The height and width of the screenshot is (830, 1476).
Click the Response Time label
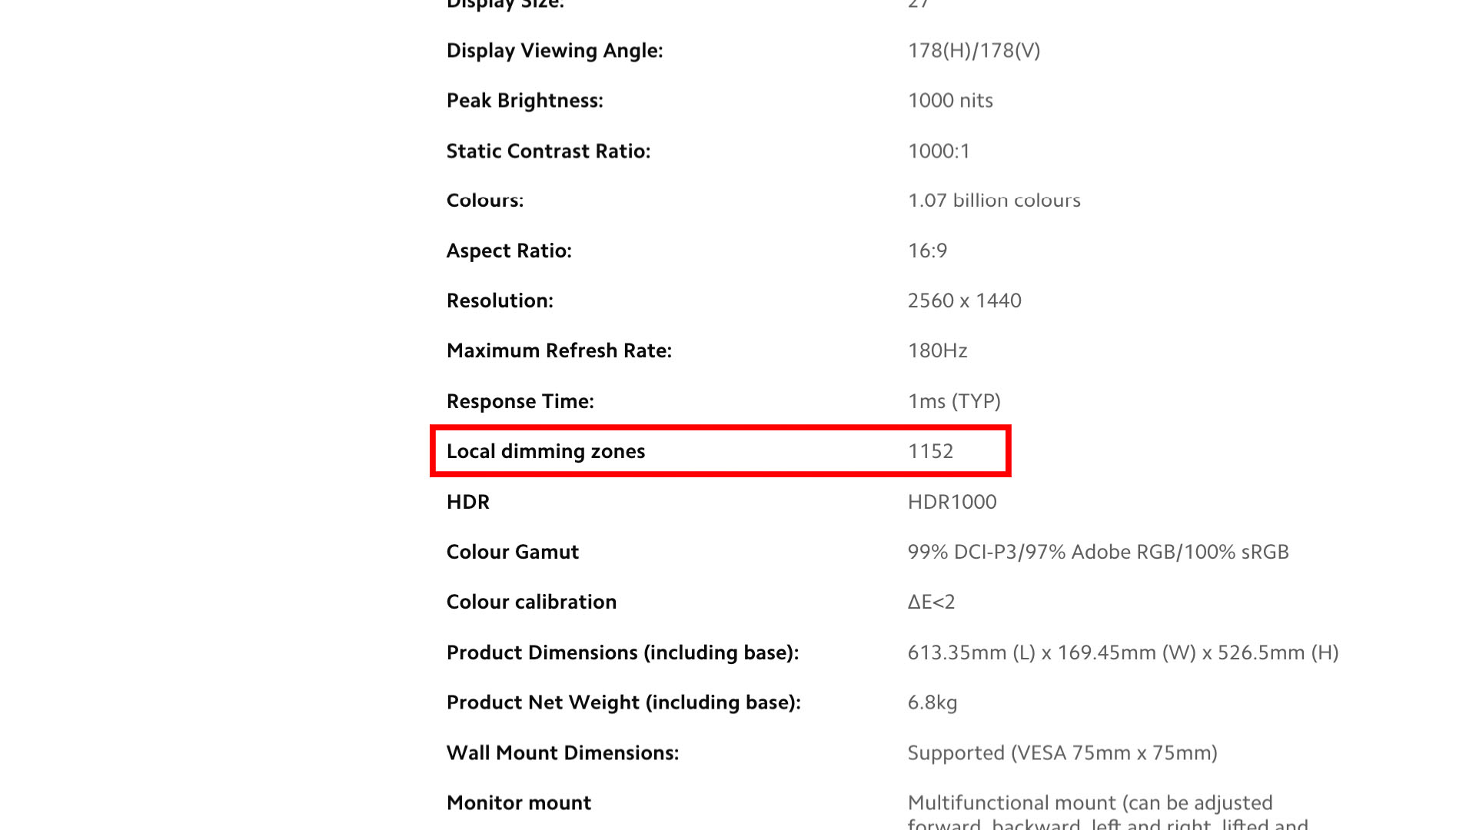(520, 401)
